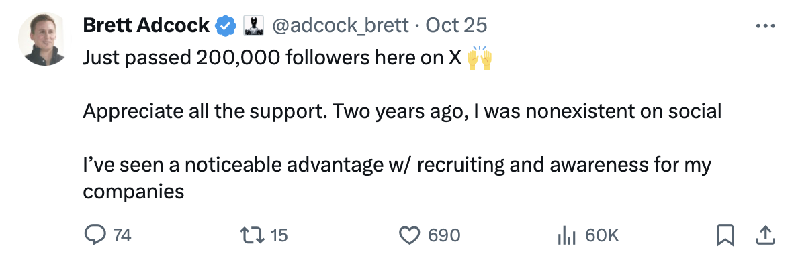
Task: Visit the @adcock_brett handle link
Action: coord(341,25)
